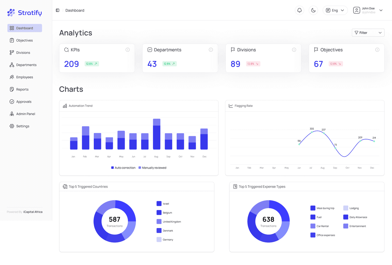Click the globe icon beside Top 5 Triggered Countries
The height and width of the screenshot is (265, 392).
point(64,186)
